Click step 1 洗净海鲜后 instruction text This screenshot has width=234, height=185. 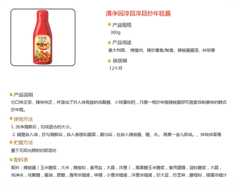point(41,127)
